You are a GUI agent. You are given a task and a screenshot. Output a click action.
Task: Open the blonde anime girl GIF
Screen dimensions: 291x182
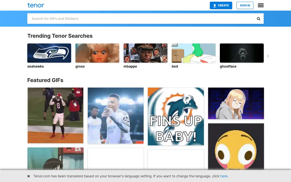coord(236,103)
